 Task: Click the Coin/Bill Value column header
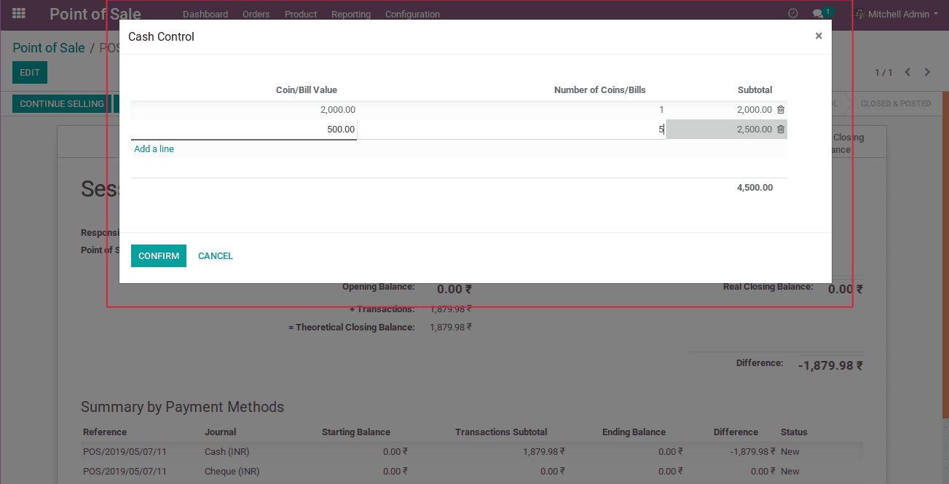point(306,90)
